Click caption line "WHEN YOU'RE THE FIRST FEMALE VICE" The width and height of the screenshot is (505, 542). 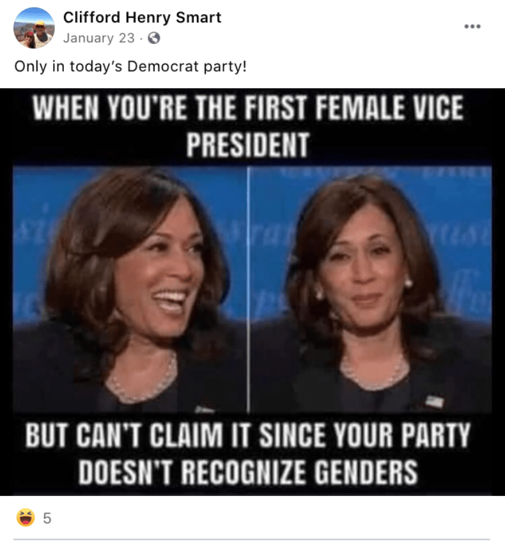pos(247,107)
